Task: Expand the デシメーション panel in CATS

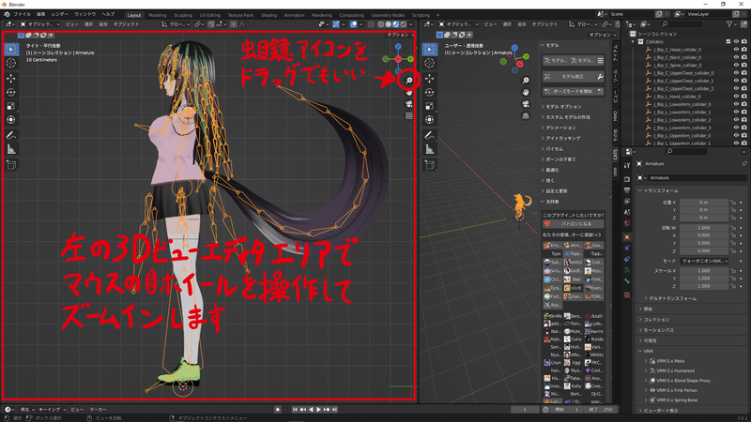Action: pos(560,128)
